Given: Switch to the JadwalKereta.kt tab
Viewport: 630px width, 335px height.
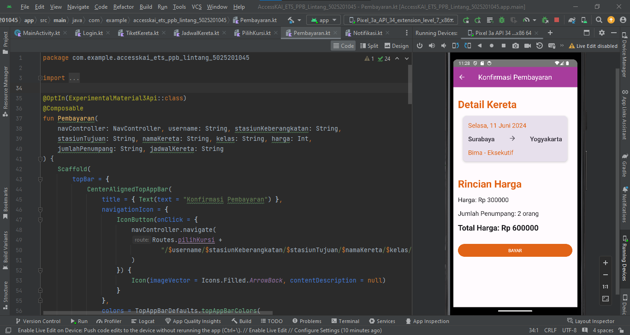Looking at the screenshot, I should point(200,33).
